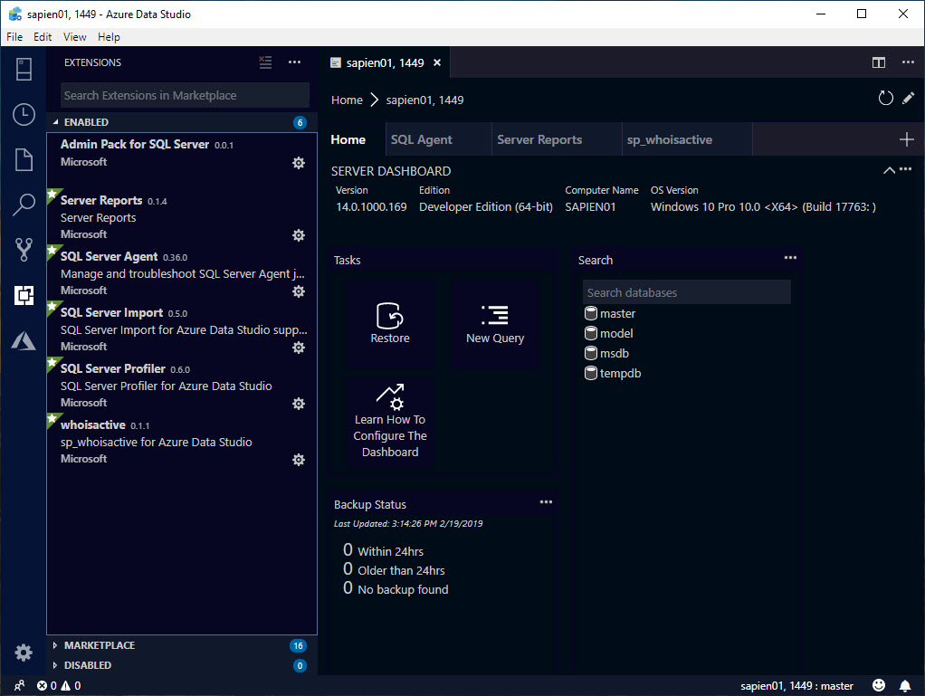The width and height of the screenshot is (925, 696).
Task: Click the Restore task tile
Action: [x=390, y=323]
